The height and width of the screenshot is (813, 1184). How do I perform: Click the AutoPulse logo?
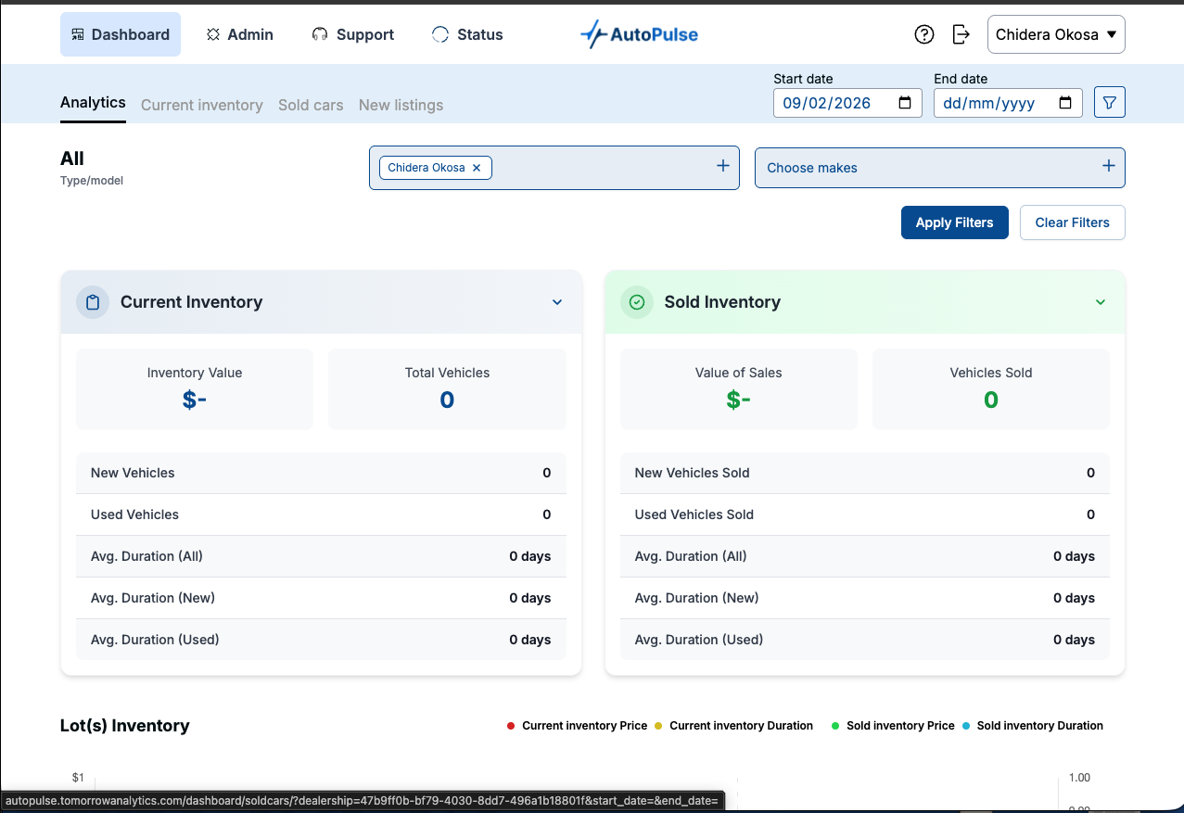(639, 34)
